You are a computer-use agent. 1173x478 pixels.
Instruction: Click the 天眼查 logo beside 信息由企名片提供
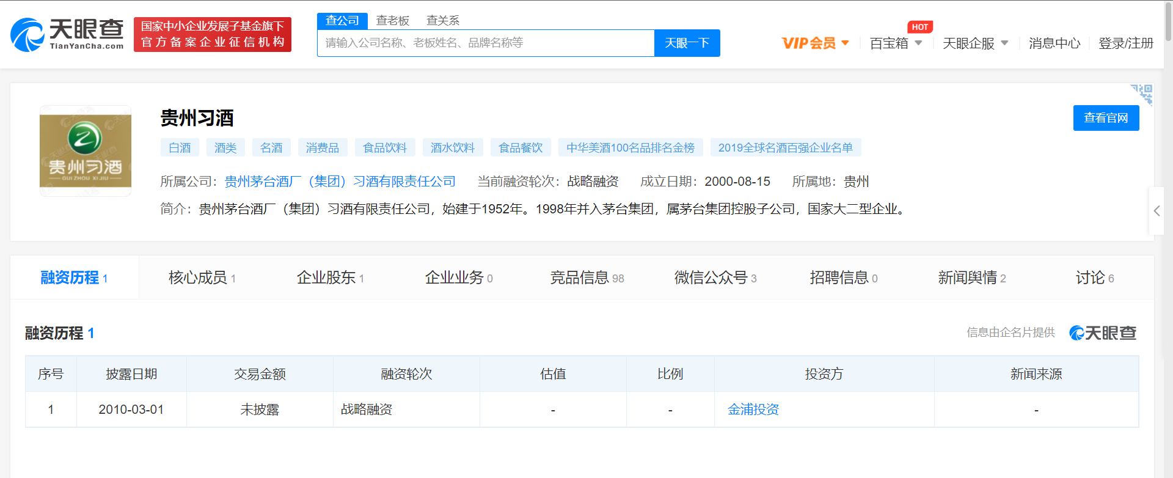1103,333
